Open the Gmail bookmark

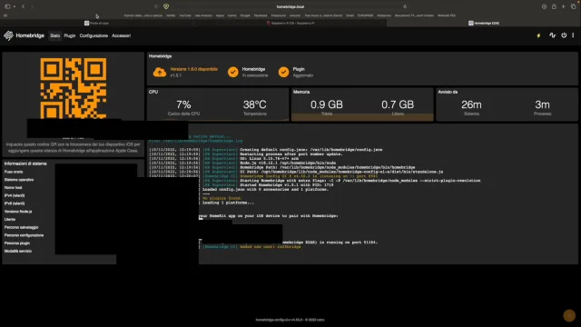[350, 15]
